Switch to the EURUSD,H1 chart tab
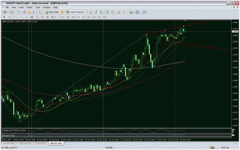The image size is (240, 150). tap(41, 143)
